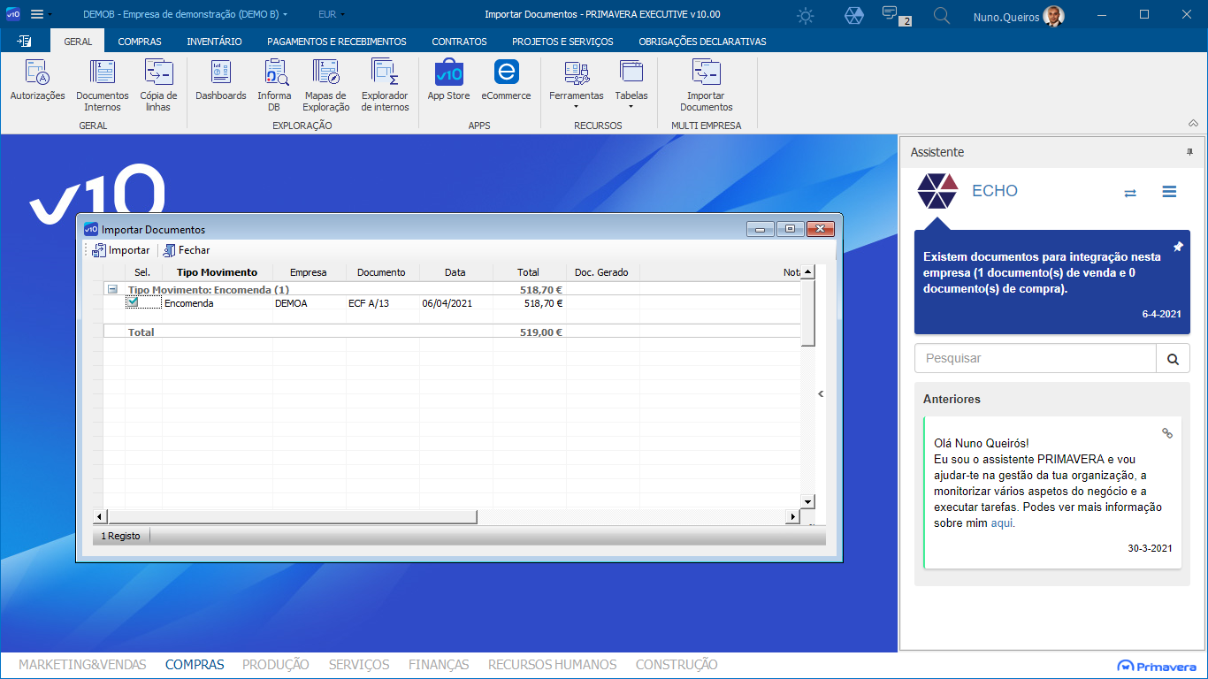Click the Pesquisar search field
The image size is (1208, 679).
(x=1036, y=358)
